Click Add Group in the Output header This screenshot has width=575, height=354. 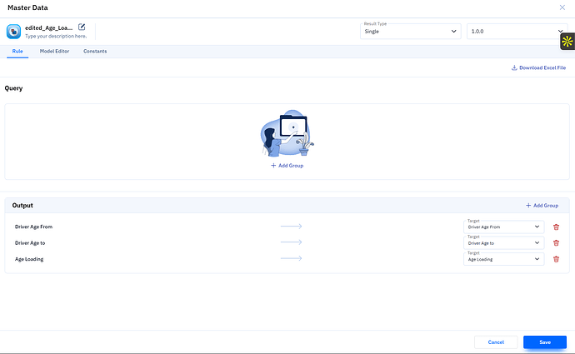[x=542, y=206]
